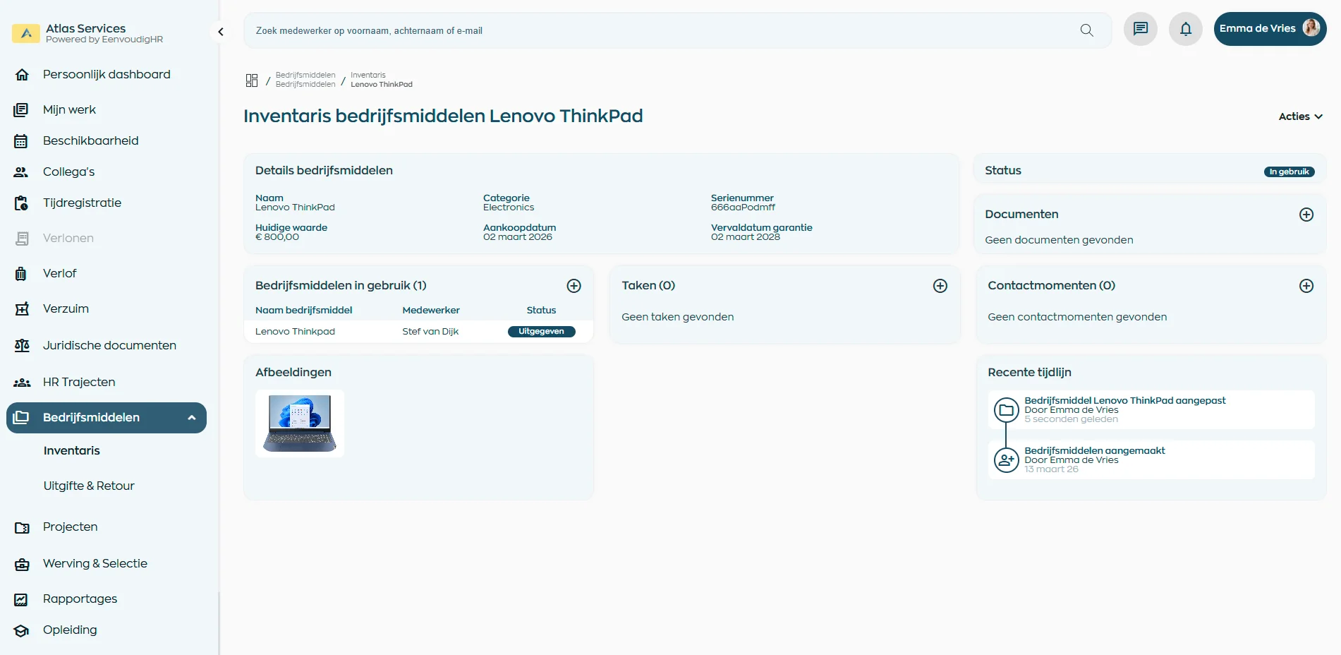Click the dashboard grid breadcrumb icon

tap(252, 80)
